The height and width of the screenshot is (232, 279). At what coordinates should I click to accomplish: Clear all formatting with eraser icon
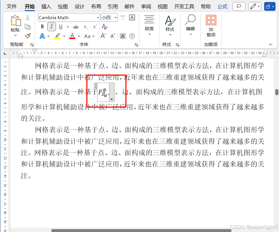[104, 27]
